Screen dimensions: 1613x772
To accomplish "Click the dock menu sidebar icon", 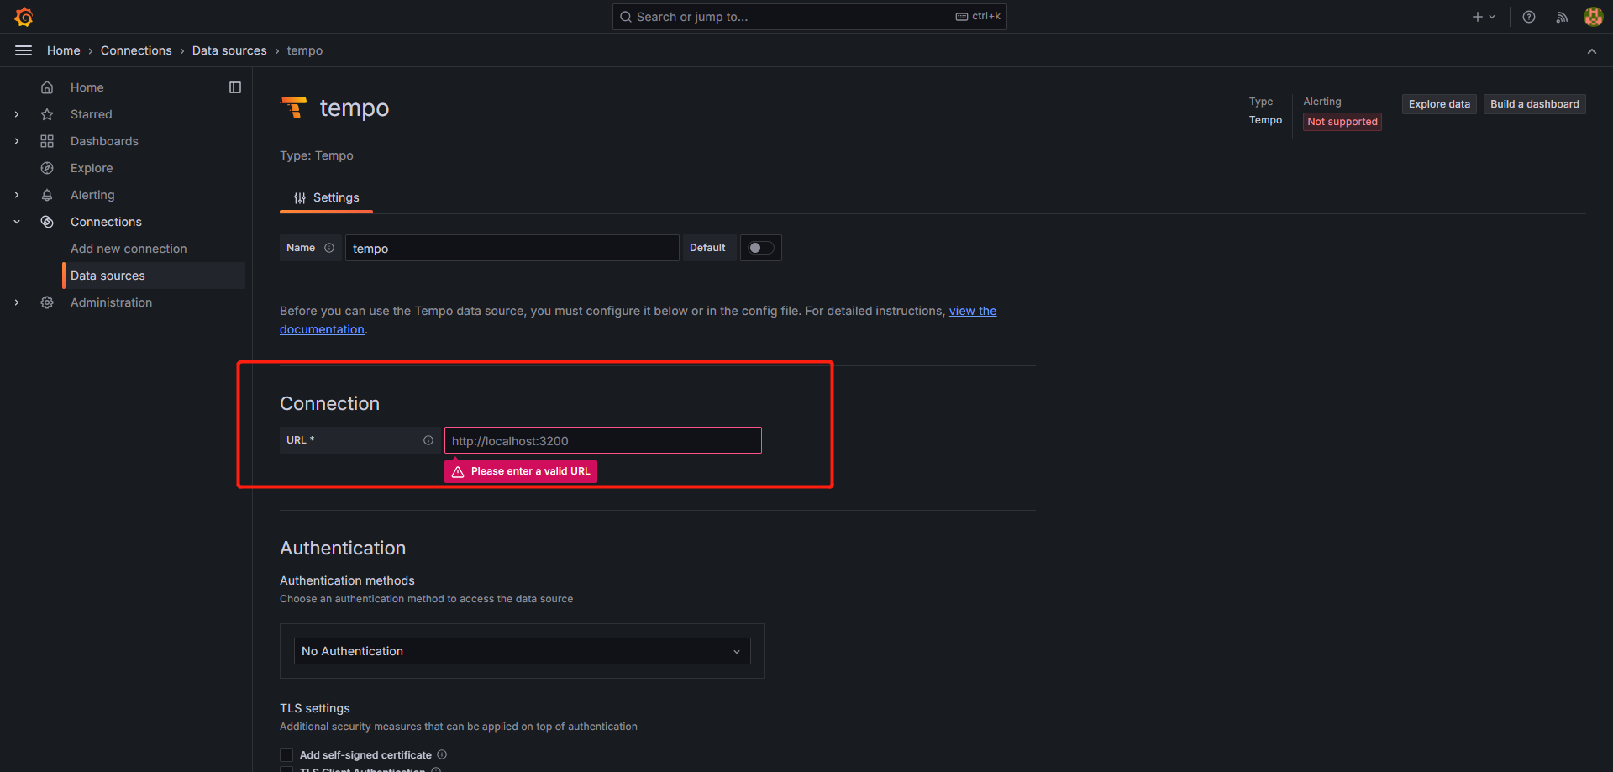I will pos(235,87).
